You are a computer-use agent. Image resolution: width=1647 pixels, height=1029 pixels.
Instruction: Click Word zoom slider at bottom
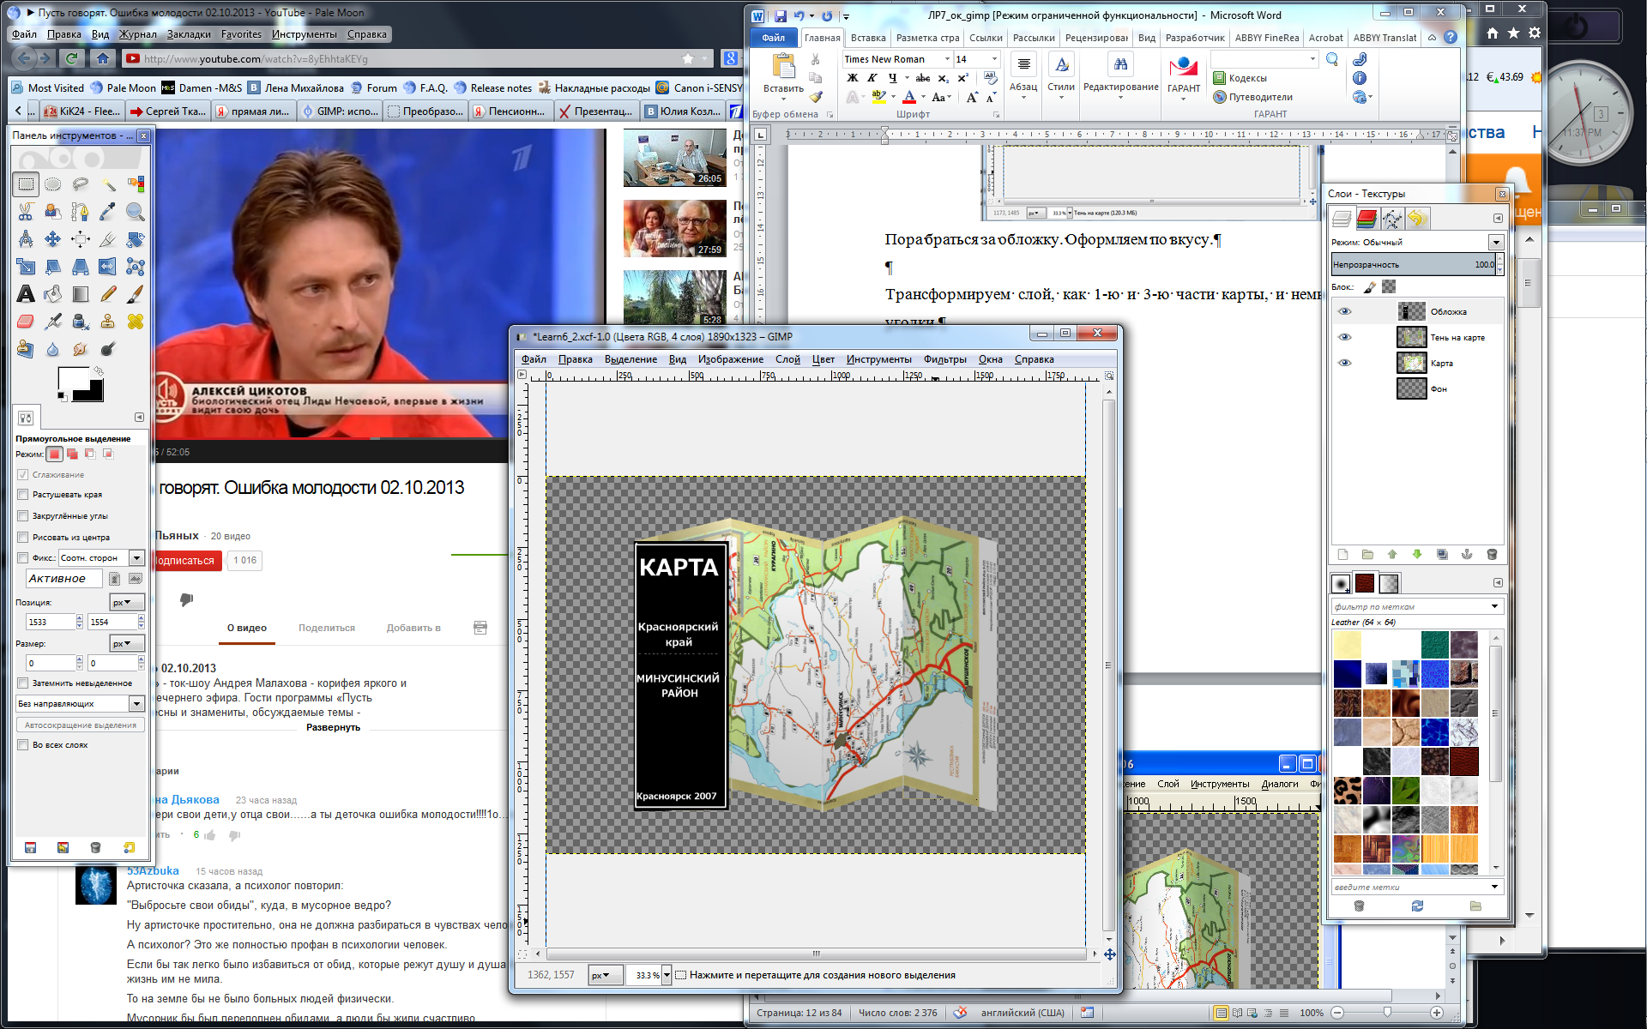1386,1013
